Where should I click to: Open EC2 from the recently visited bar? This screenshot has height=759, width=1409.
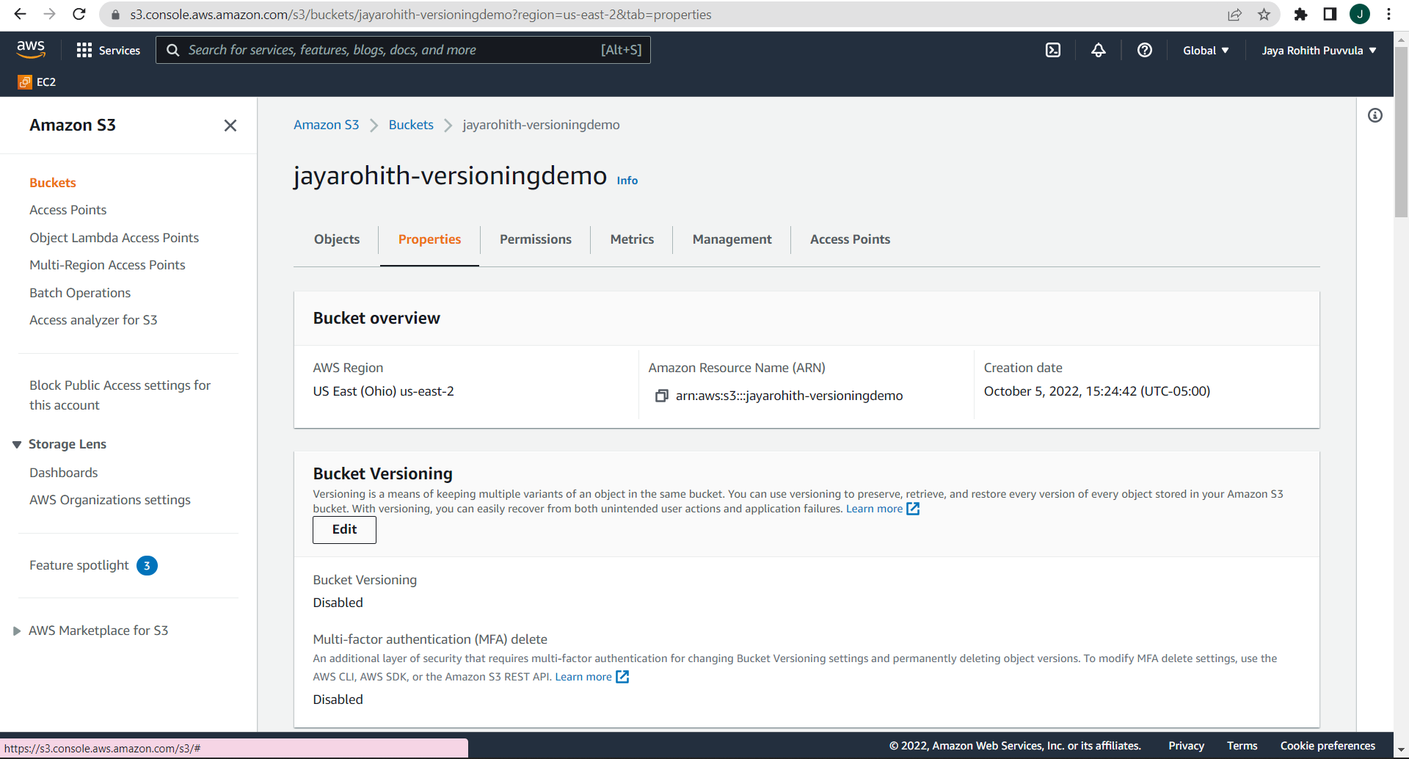point(37,81)
